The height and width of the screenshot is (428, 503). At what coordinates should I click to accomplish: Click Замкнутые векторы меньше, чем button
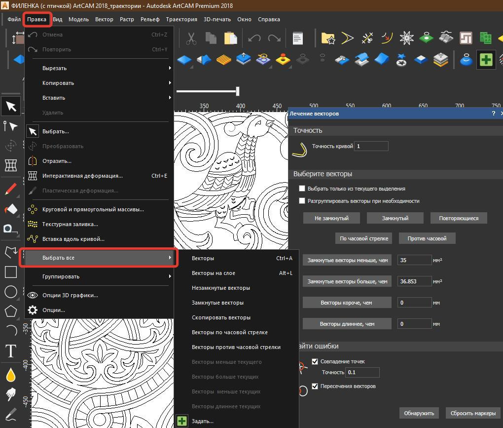tap(347, 260)
